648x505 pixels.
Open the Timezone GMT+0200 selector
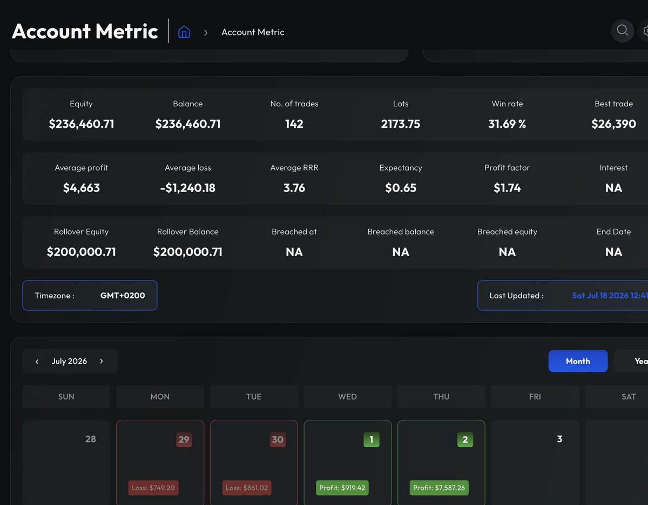(90, 295)
